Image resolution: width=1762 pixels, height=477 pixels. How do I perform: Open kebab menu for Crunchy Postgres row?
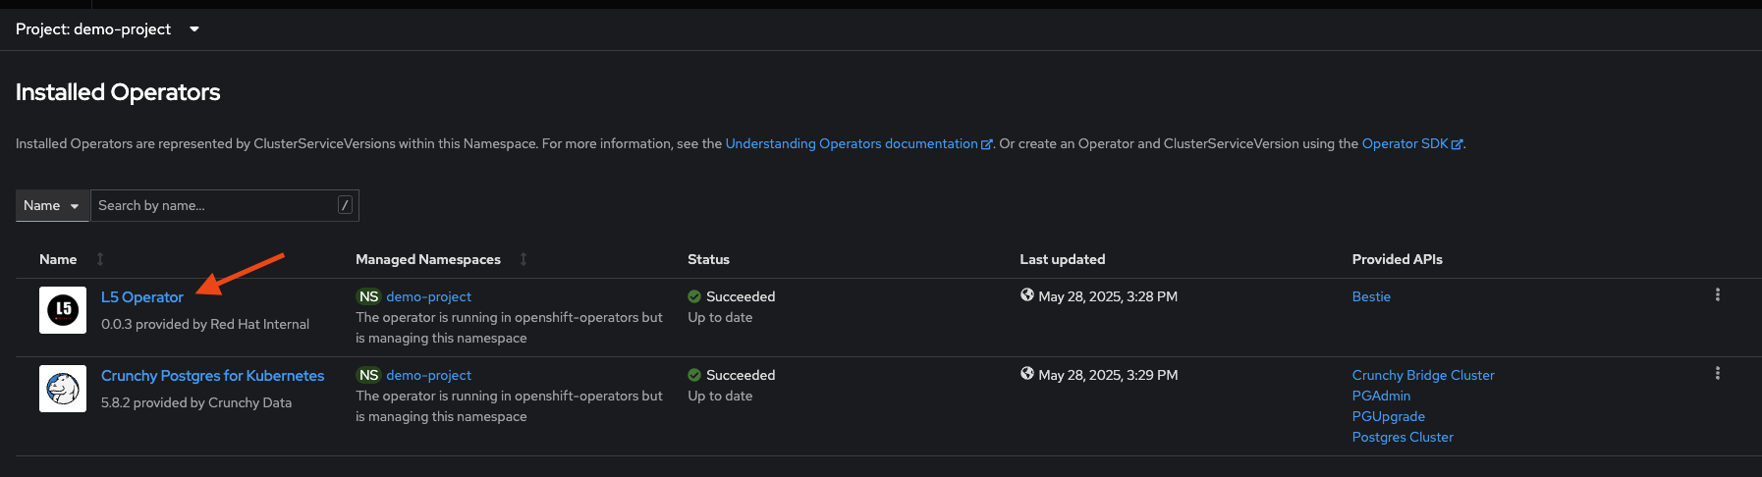pos(1718,373)
